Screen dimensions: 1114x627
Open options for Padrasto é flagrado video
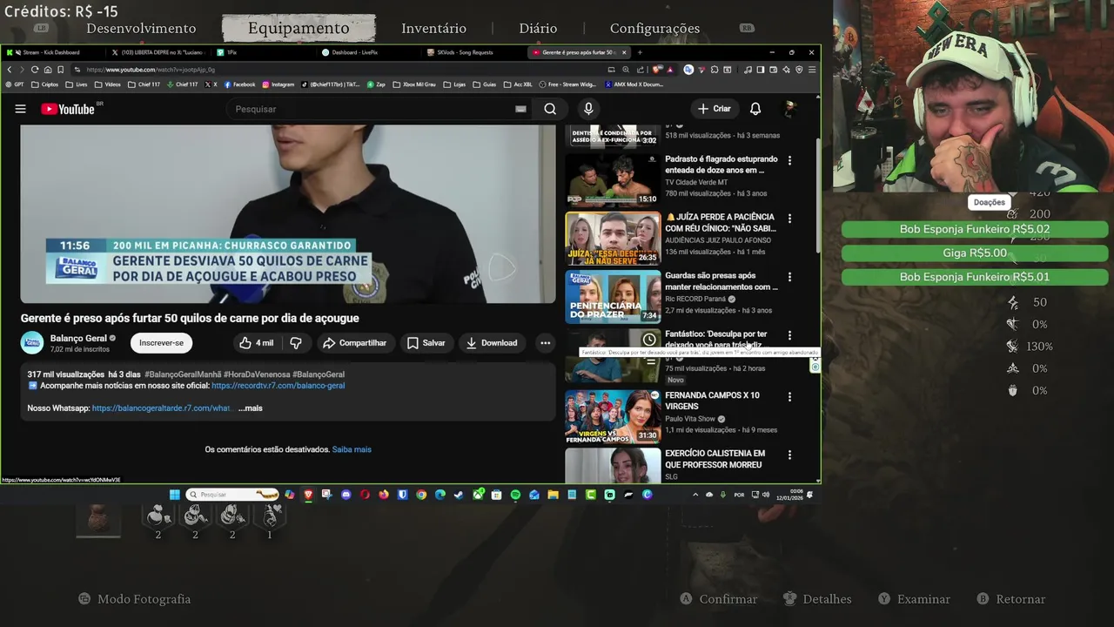click(x=789, y=161)
